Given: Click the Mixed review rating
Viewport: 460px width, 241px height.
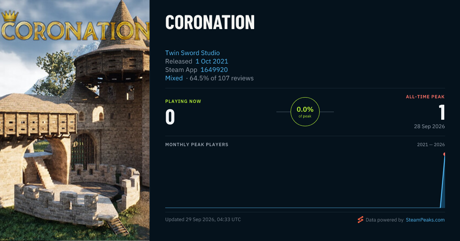Looking at the screenshot, I should [x=174, y=78].
